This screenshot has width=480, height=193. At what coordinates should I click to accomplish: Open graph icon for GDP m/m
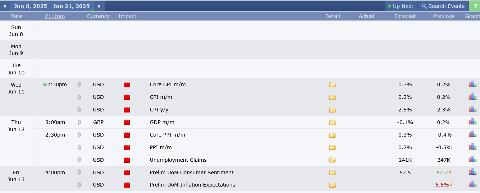472,121
